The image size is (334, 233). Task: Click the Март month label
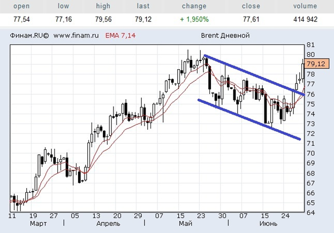pyautogui.click(x=39, y=223)
